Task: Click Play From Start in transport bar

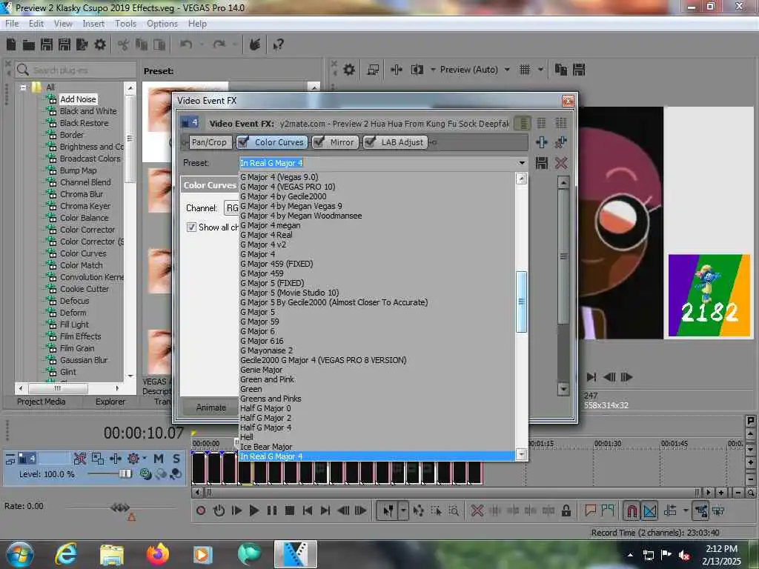Action: pos(236,510)
